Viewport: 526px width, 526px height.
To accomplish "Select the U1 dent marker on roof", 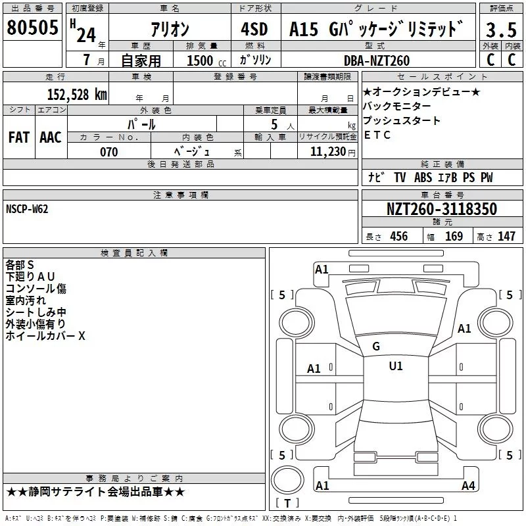I will tap(396, 366).
